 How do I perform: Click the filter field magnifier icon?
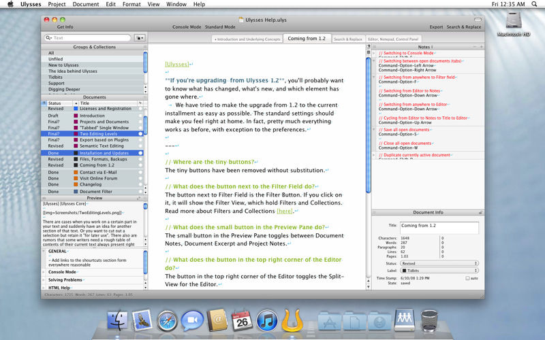point(48,38)
